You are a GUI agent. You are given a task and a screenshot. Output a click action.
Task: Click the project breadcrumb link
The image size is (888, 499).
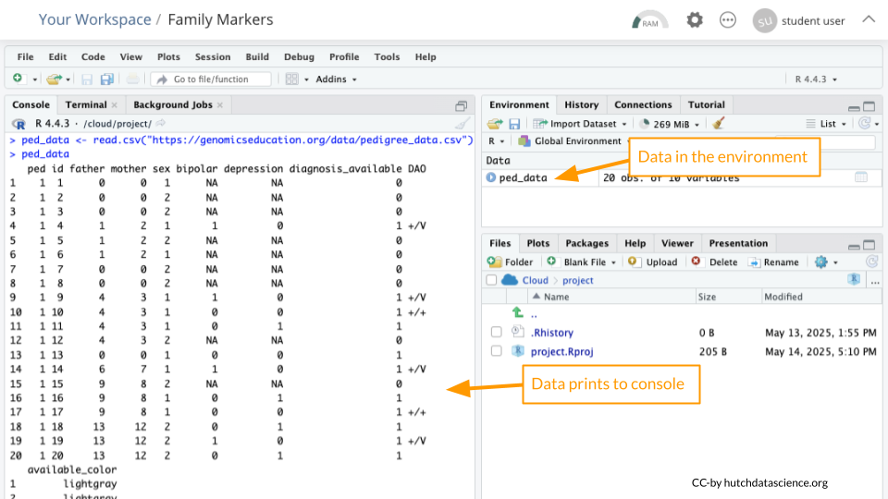pos(577,280)
